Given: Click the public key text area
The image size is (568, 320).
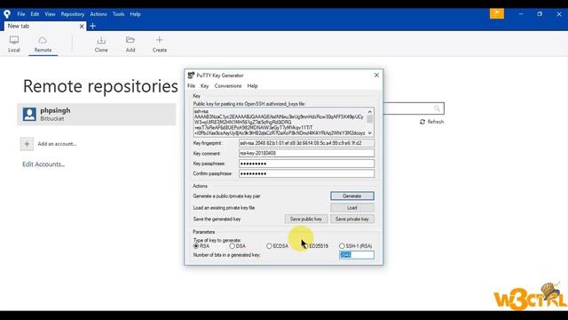Looking at the screenshot, I should tap(283, 122).
